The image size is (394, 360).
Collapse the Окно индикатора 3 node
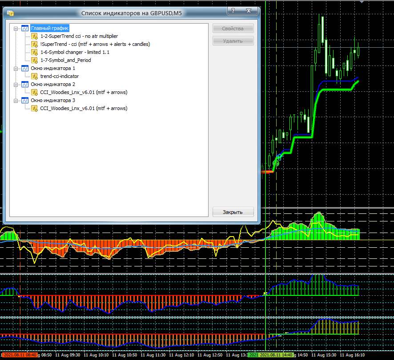(16, 101)
